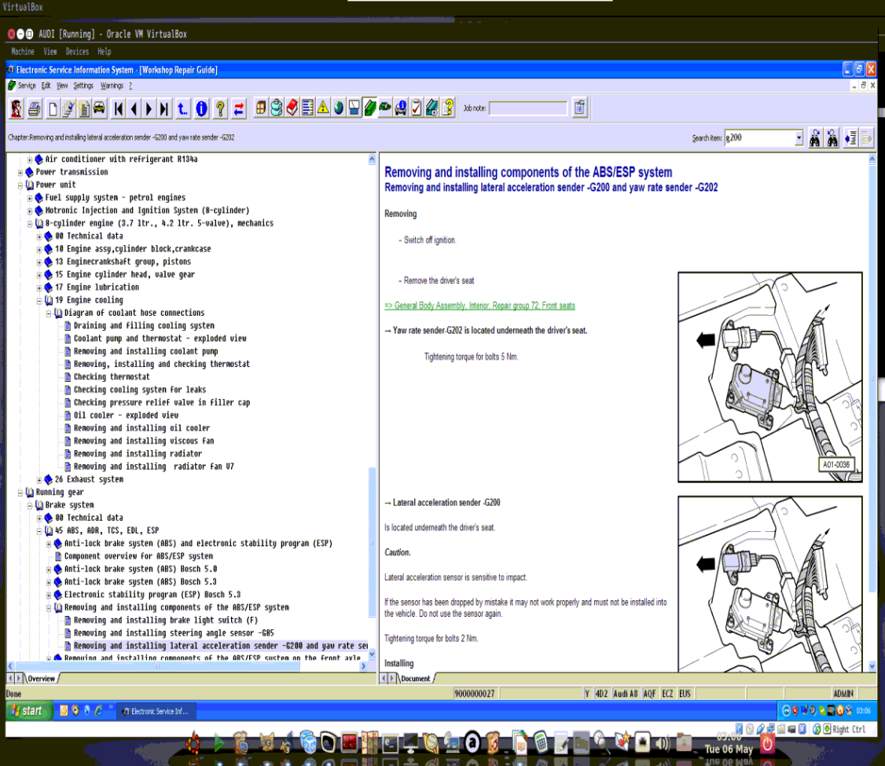The image size is (885, 766).
Task: Open General Body Assembly Front seats link
Action: [479, 306]
